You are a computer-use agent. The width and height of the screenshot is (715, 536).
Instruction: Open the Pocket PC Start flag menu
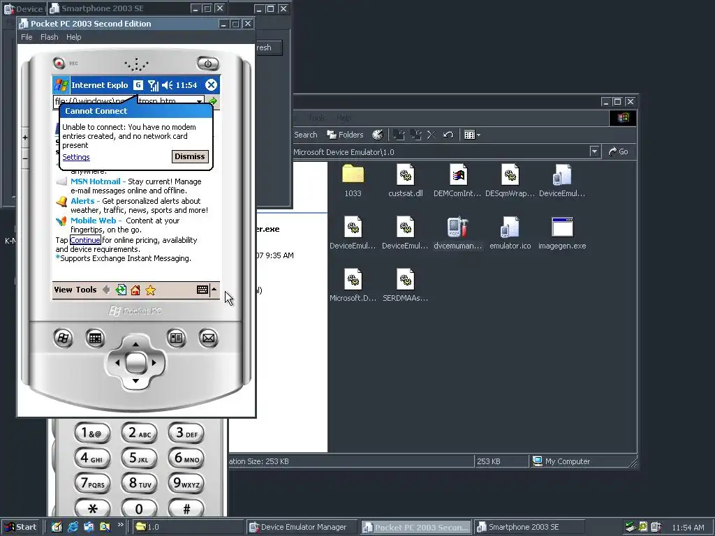coord(61,84)
